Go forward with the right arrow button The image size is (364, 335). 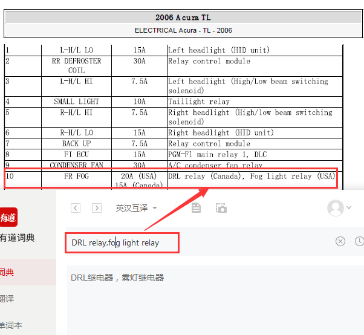(97, 208)
